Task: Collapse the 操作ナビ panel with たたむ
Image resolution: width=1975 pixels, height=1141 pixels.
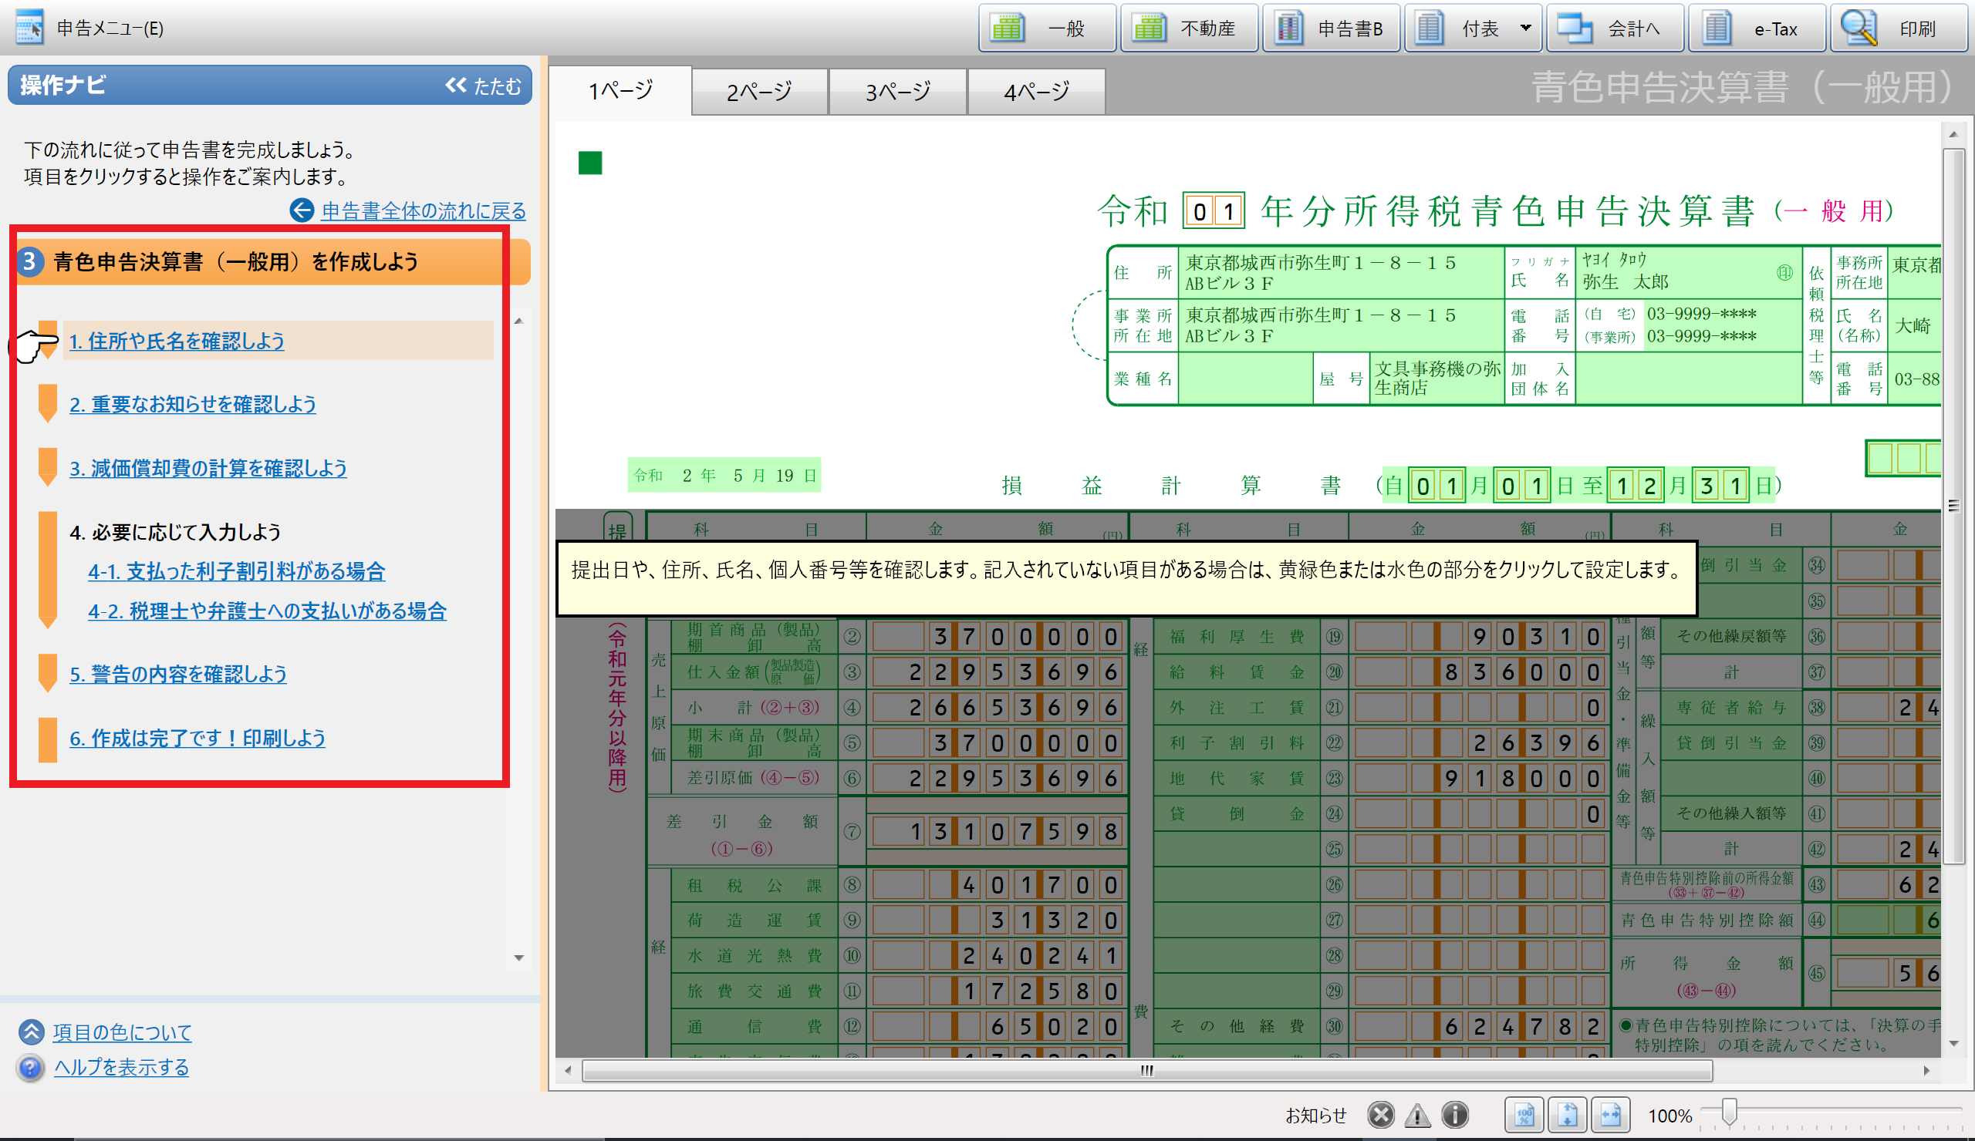Action: coord(483,86)
